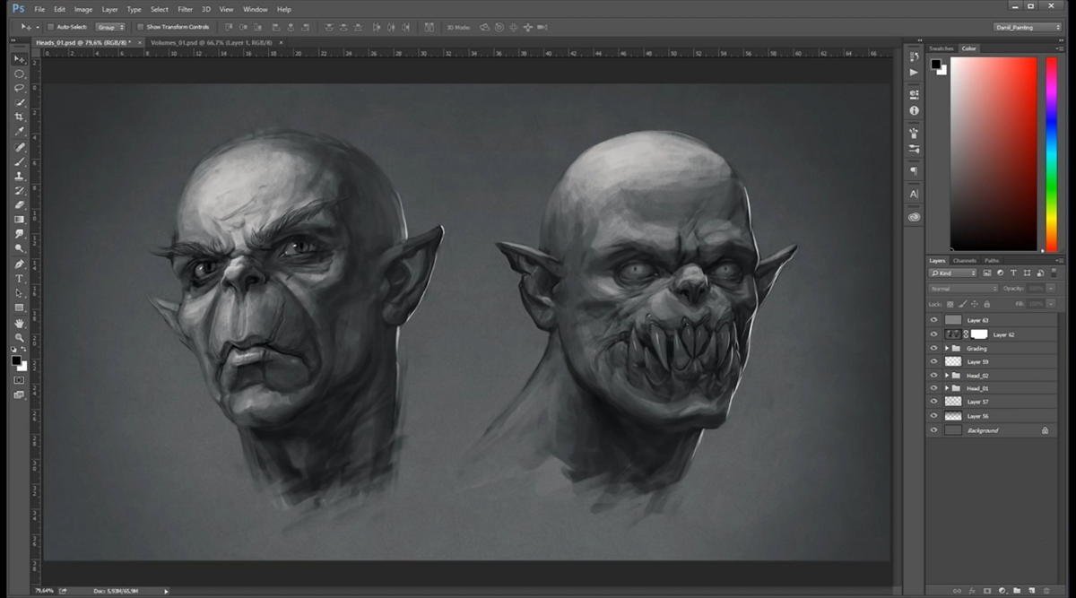
Task: Select the Hand tool
Action: 19,323
